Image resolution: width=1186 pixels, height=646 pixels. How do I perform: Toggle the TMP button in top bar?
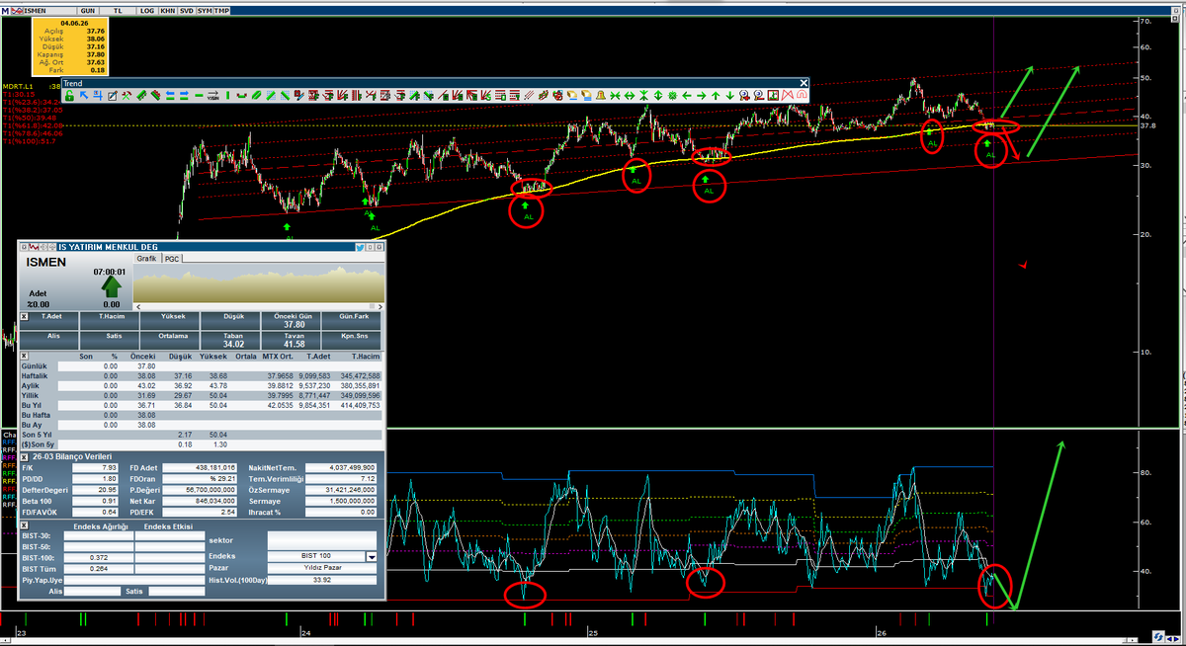pyautogui.click(x=221, y=11)
